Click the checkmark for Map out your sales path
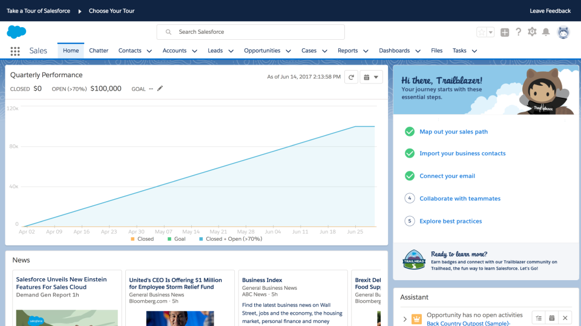Viewport: 581px width, 326px height. (x=410, y=132)
